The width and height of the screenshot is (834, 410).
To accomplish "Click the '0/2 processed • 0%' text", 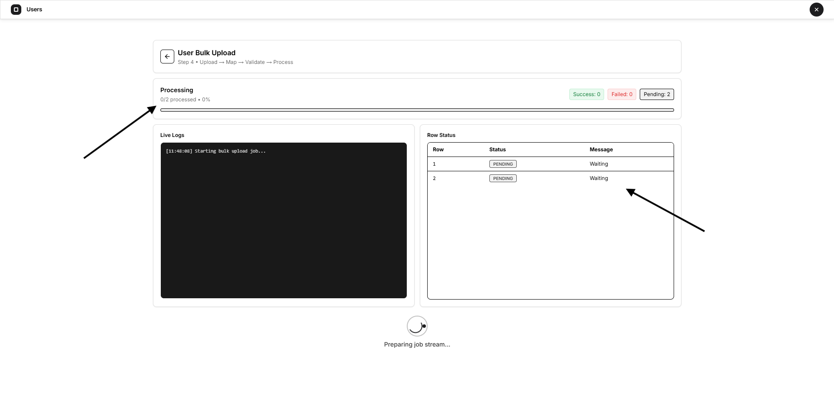I will (185, 100).
